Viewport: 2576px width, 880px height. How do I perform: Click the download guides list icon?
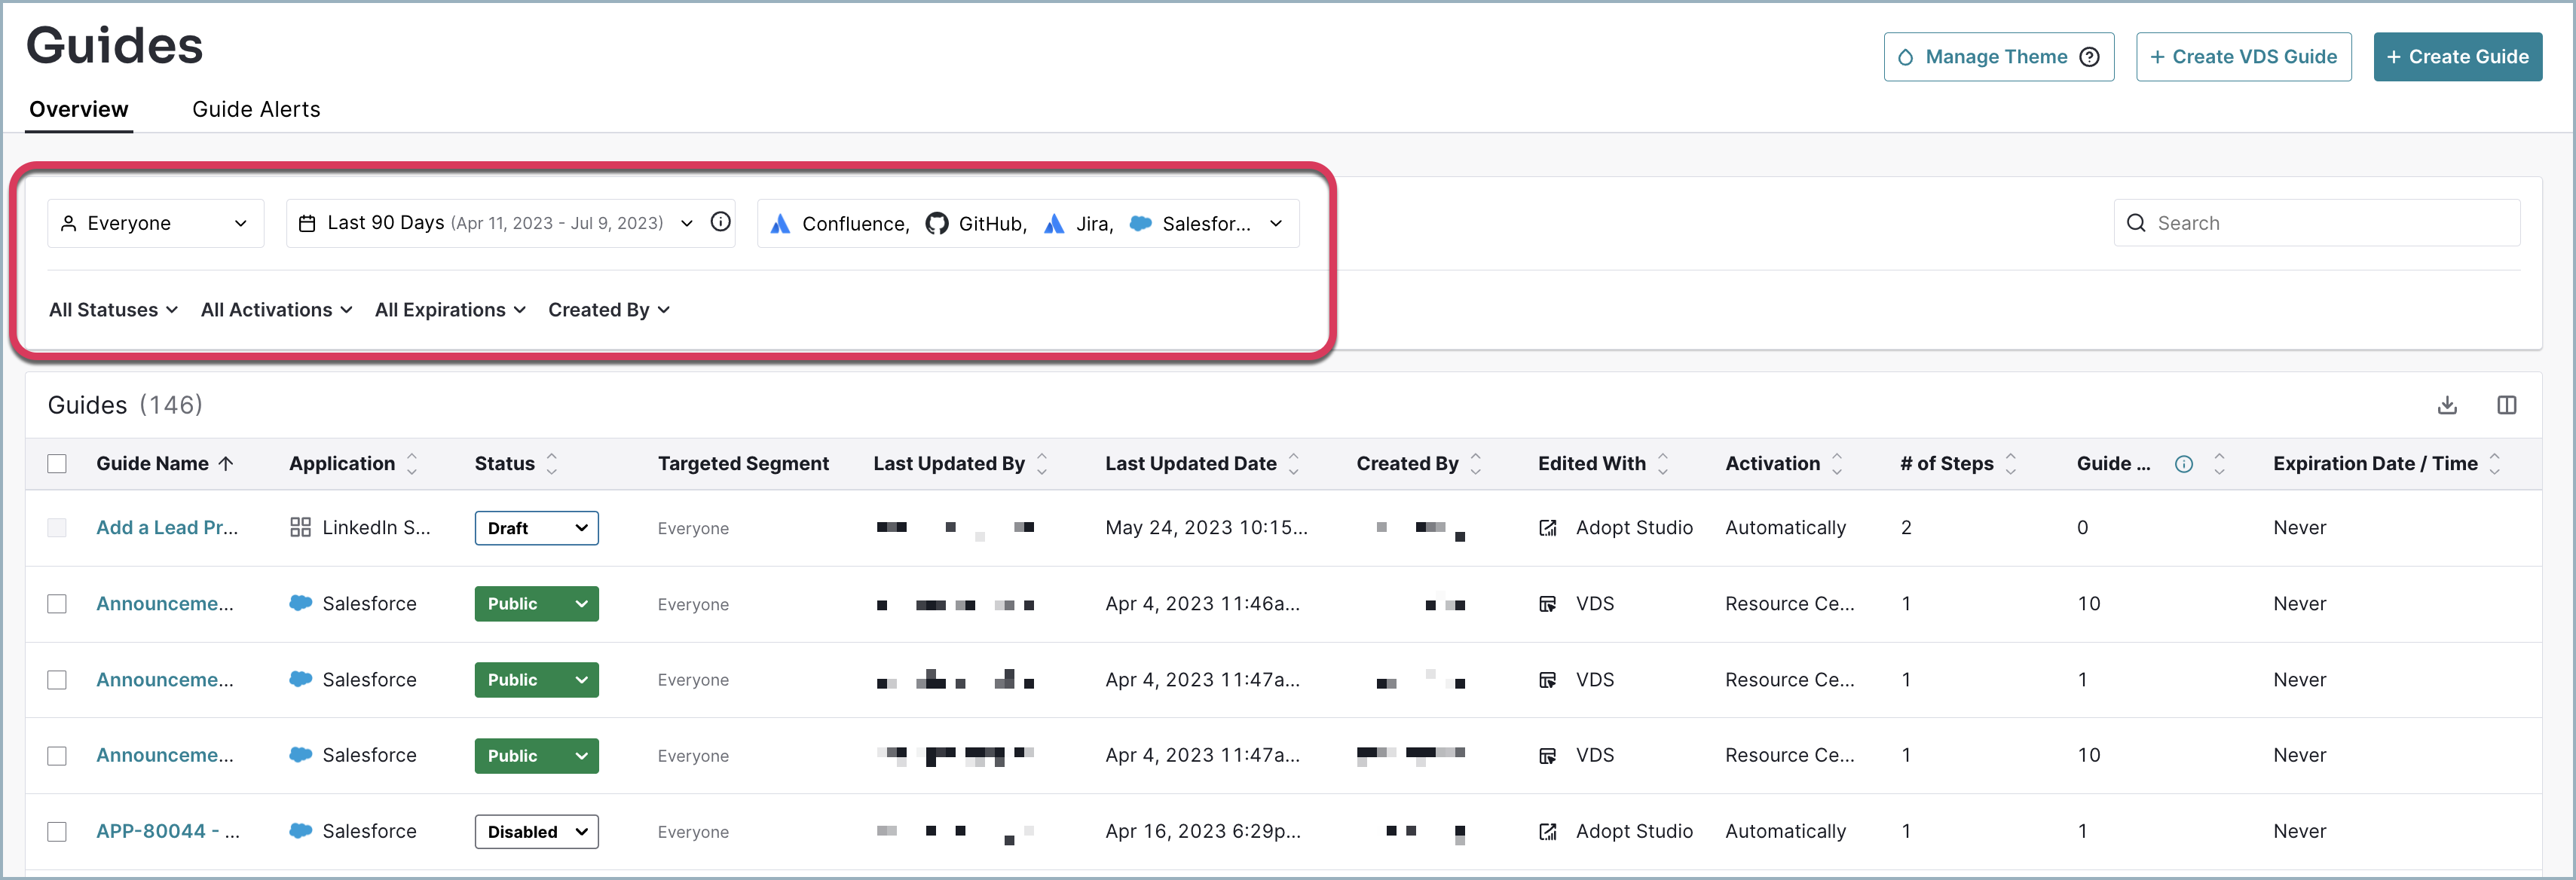2447,405
